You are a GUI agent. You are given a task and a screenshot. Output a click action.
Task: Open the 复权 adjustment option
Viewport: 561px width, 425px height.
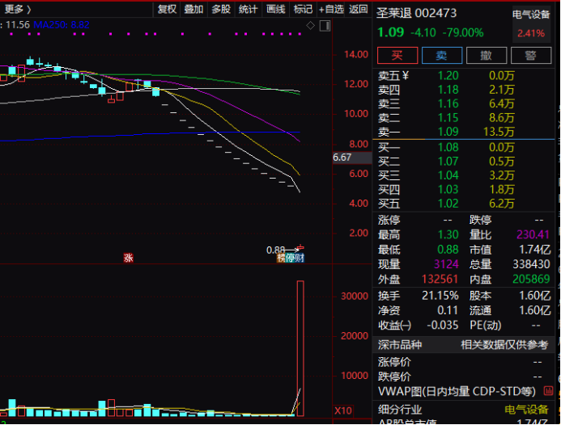(167, 9)
